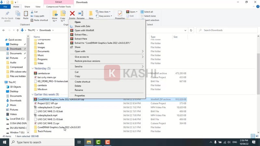
Task: Expand Give access to submenu
Action: (107, 57)
